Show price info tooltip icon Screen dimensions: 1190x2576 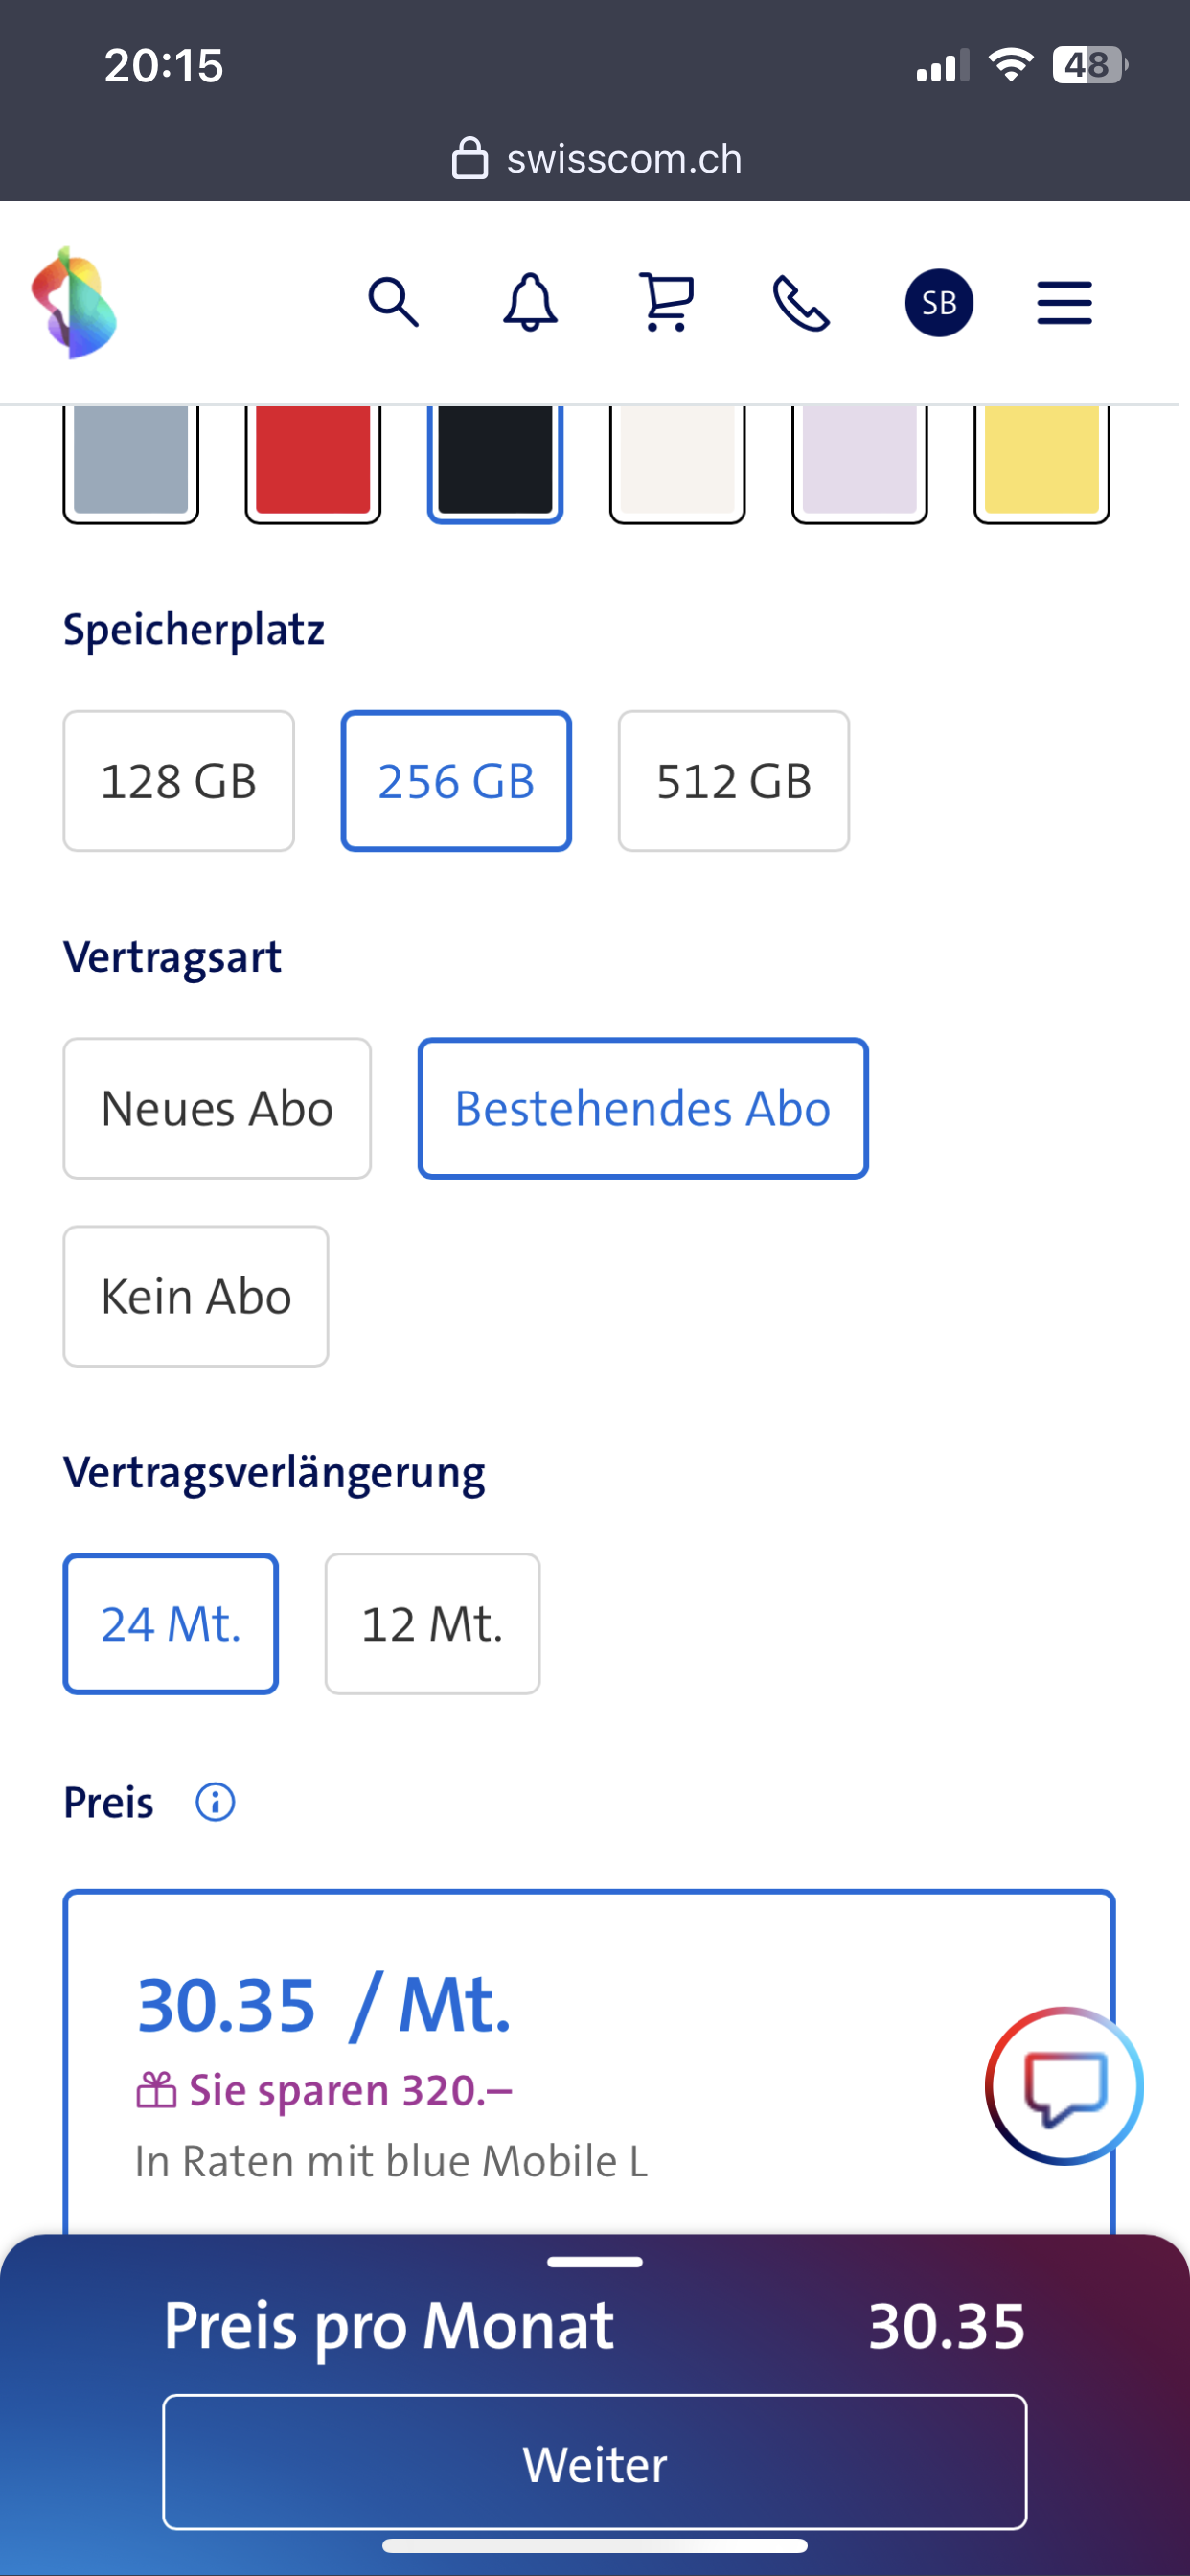pos(215,1802)
